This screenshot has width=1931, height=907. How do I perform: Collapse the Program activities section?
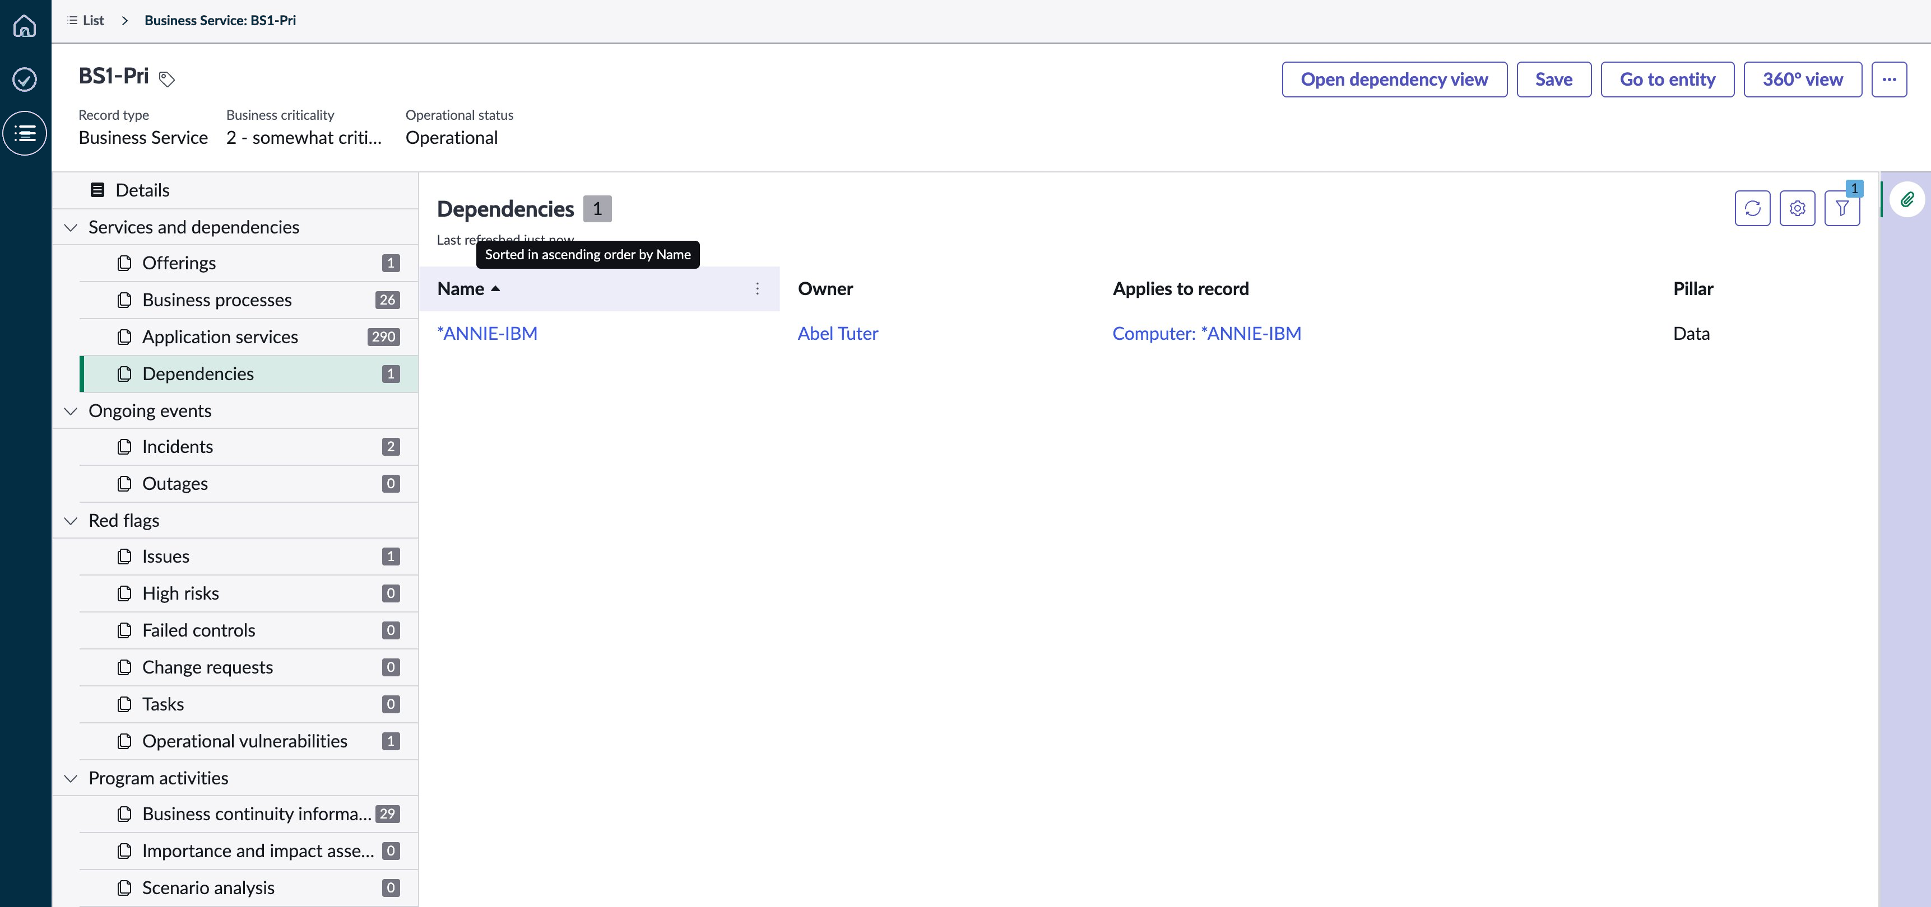pyautogui.click(x=71, y=778)
